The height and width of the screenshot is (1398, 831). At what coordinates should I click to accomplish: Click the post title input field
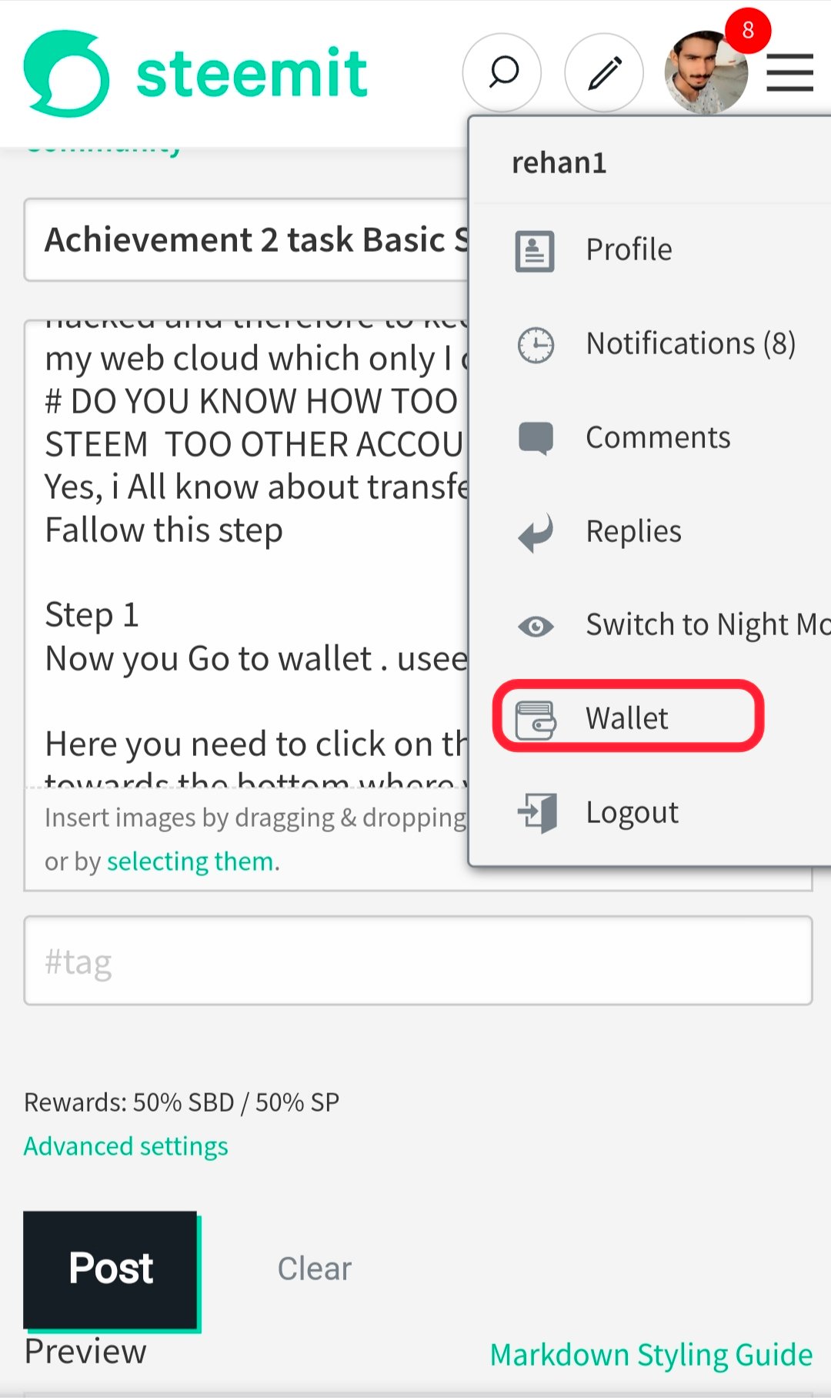pyautogui.click(x=246, y=240)
